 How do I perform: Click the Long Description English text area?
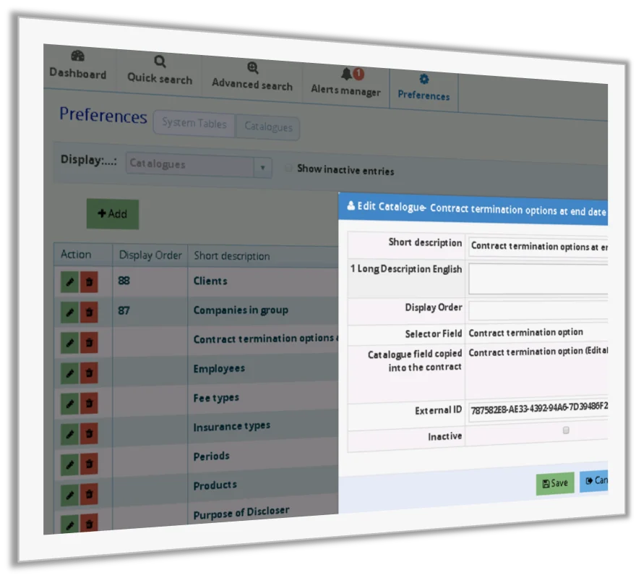point(538,279)
